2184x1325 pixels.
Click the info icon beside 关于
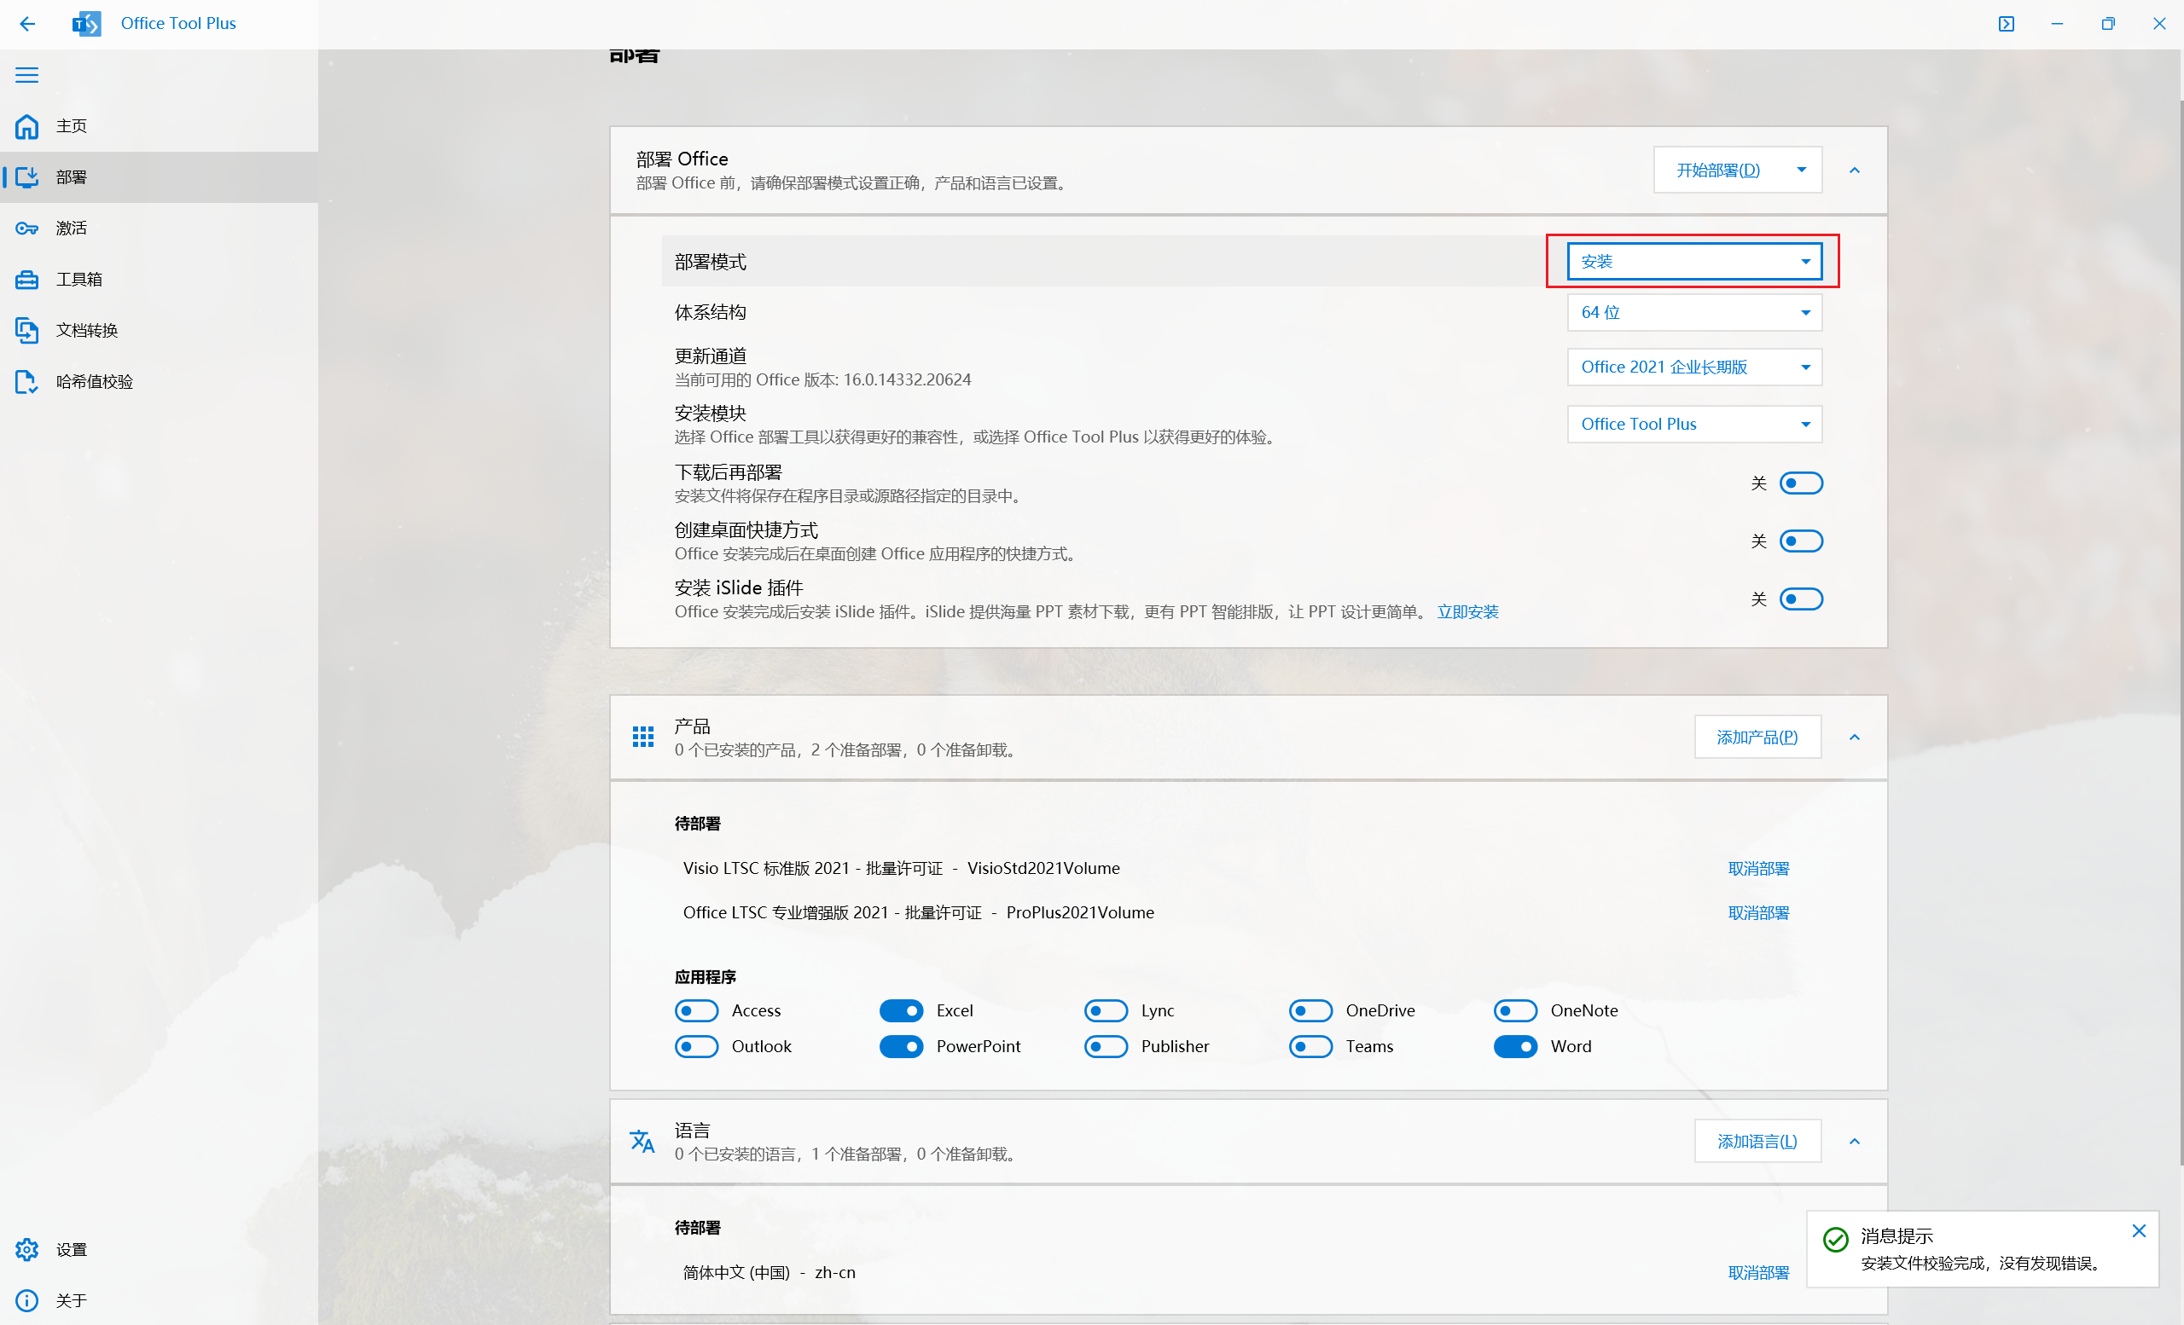[26, 1300]
